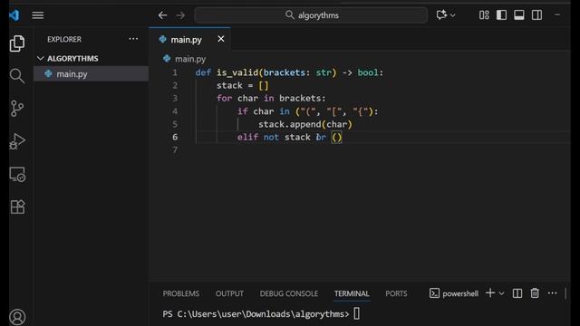Open the Explorer view in activity bar
The height and width of the screenshot is (326, 580).
[x=17, y=43]
